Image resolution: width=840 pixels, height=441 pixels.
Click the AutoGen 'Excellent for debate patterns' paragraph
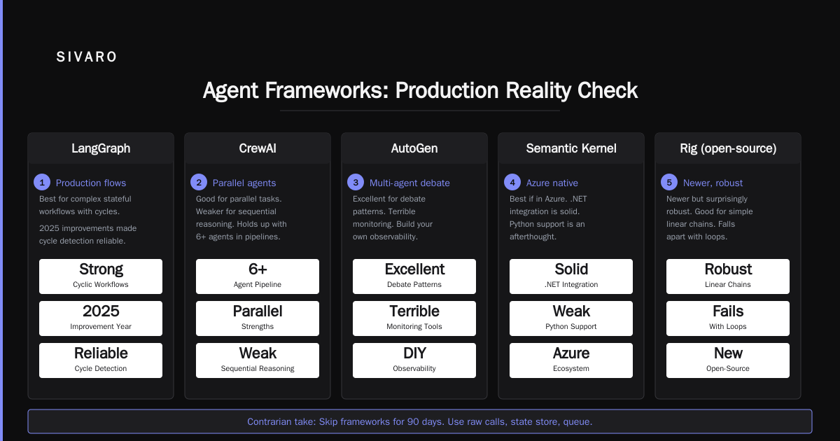[394, 218]
